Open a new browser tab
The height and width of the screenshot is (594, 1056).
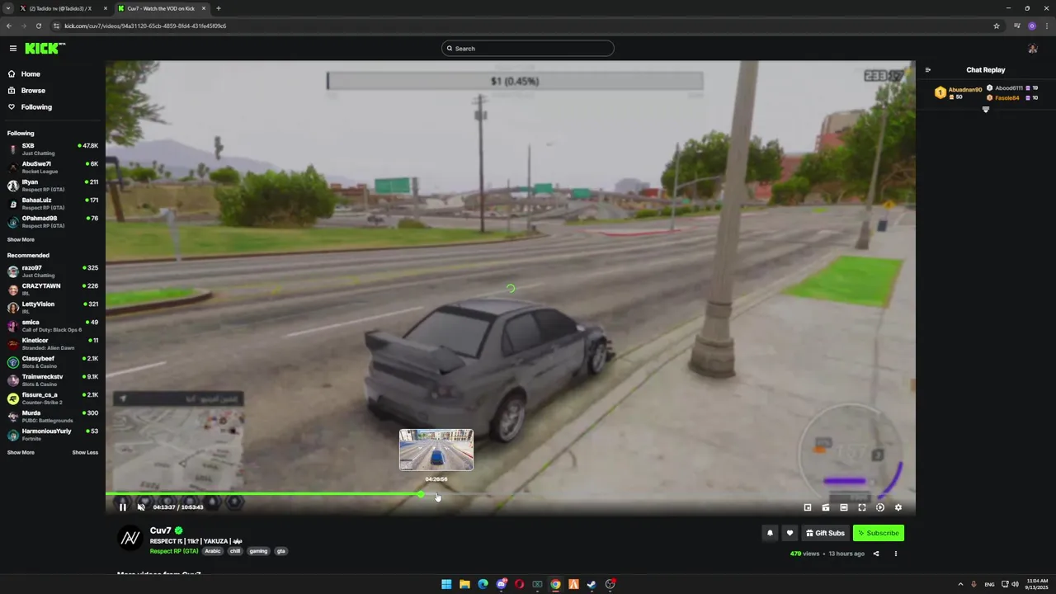click(x=219, y=8)
